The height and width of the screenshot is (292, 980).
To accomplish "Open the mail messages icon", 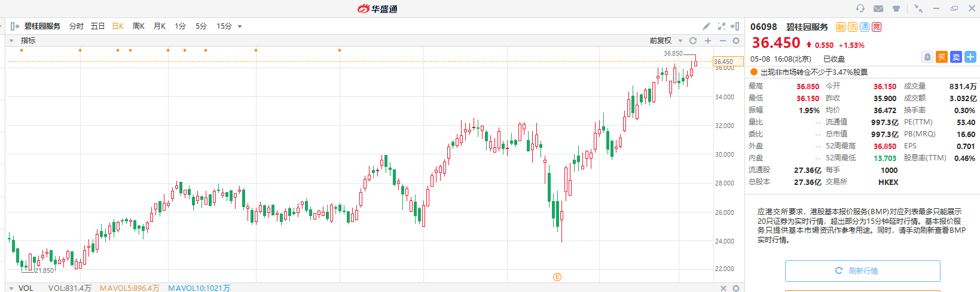I will pyautogui.click(x=878, y=8).
